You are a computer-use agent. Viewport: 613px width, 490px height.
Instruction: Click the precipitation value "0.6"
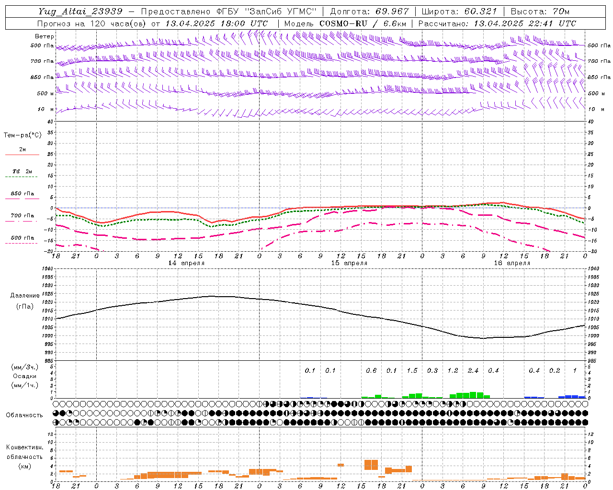coord(371,371)
